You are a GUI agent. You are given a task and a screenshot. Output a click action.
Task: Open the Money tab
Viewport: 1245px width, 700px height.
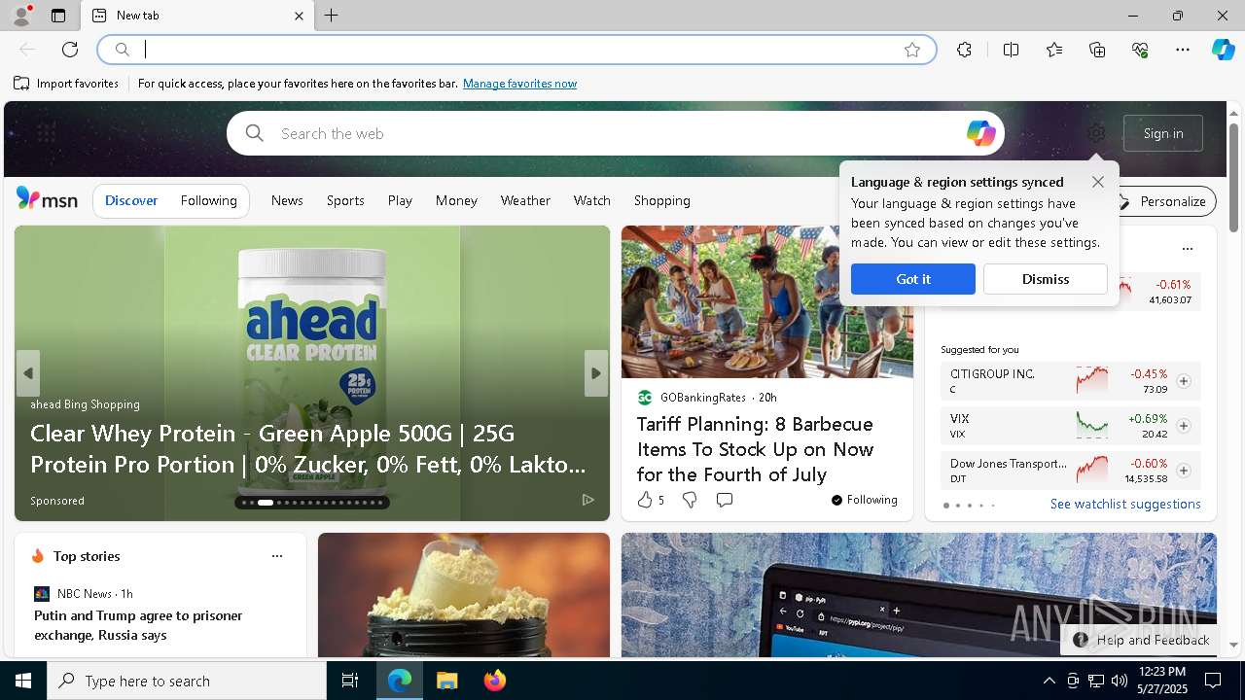(x=456, y=200)
